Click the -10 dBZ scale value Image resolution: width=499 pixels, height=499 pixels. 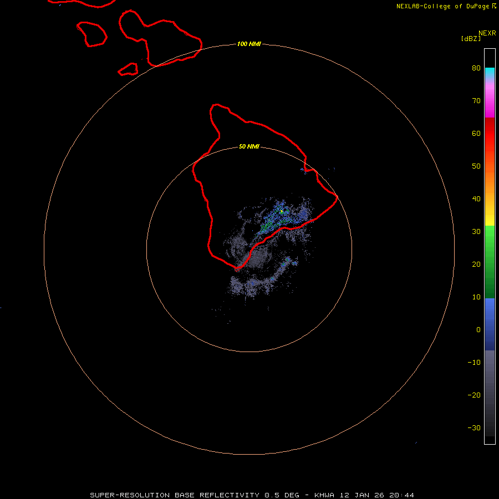tap(474, 362)
